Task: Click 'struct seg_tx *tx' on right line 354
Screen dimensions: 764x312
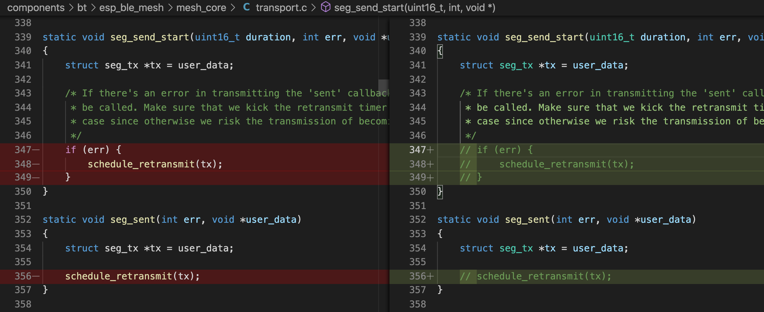Action: click(x=508, y=248)
